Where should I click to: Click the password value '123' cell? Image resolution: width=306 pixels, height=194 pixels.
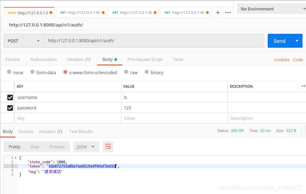(174, 108)
